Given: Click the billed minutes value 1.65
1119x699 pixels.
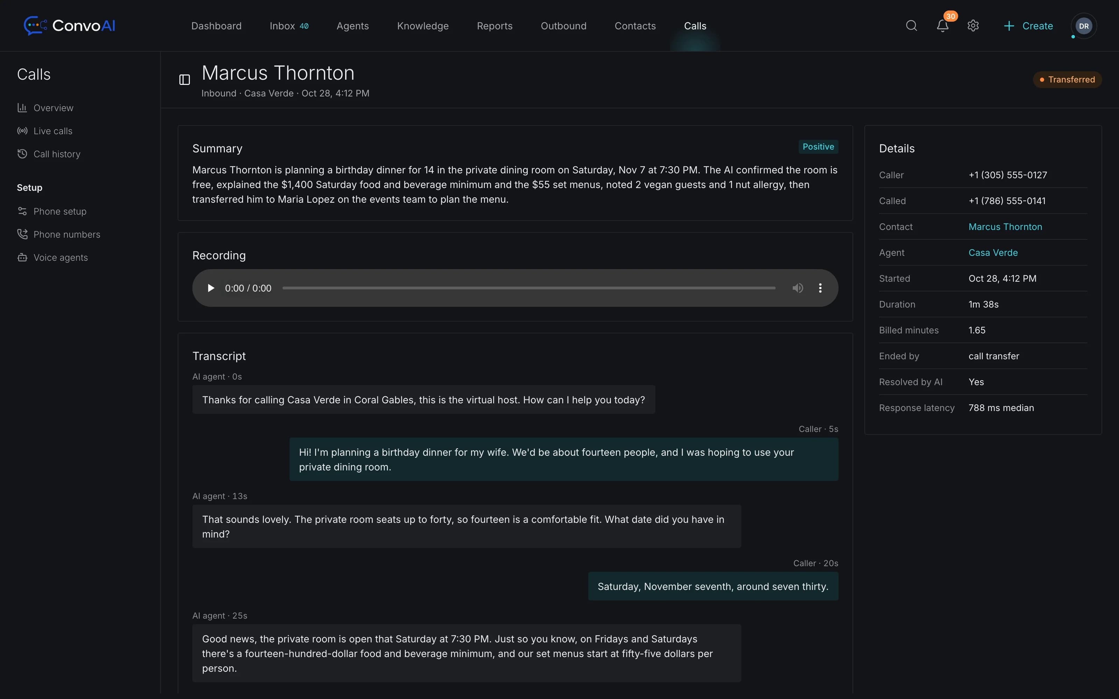Looking at the screenshot, I should (977, 330).
